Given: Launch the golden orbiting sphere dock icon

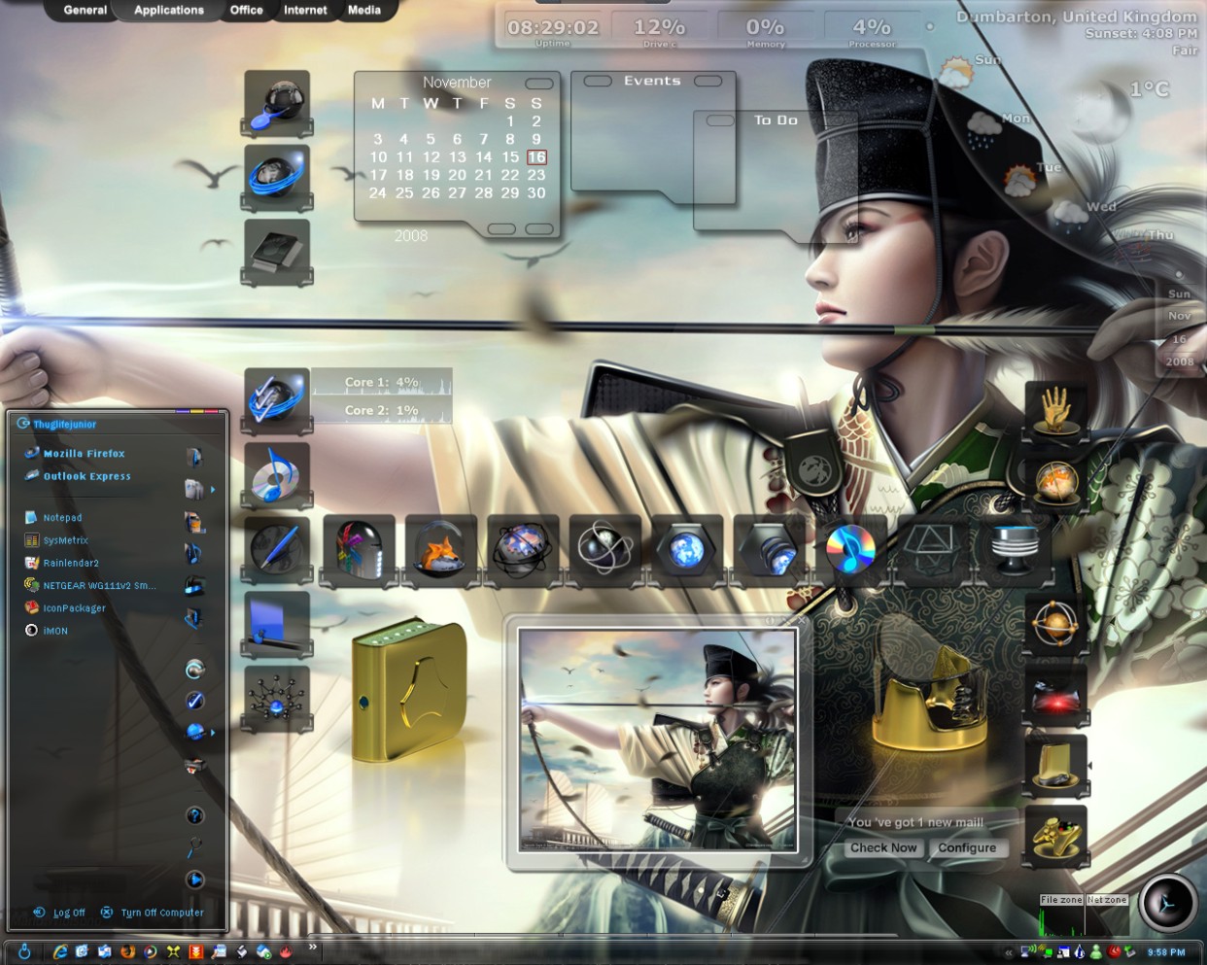Looking at the screenshot, I should [x=1055, y=623].
